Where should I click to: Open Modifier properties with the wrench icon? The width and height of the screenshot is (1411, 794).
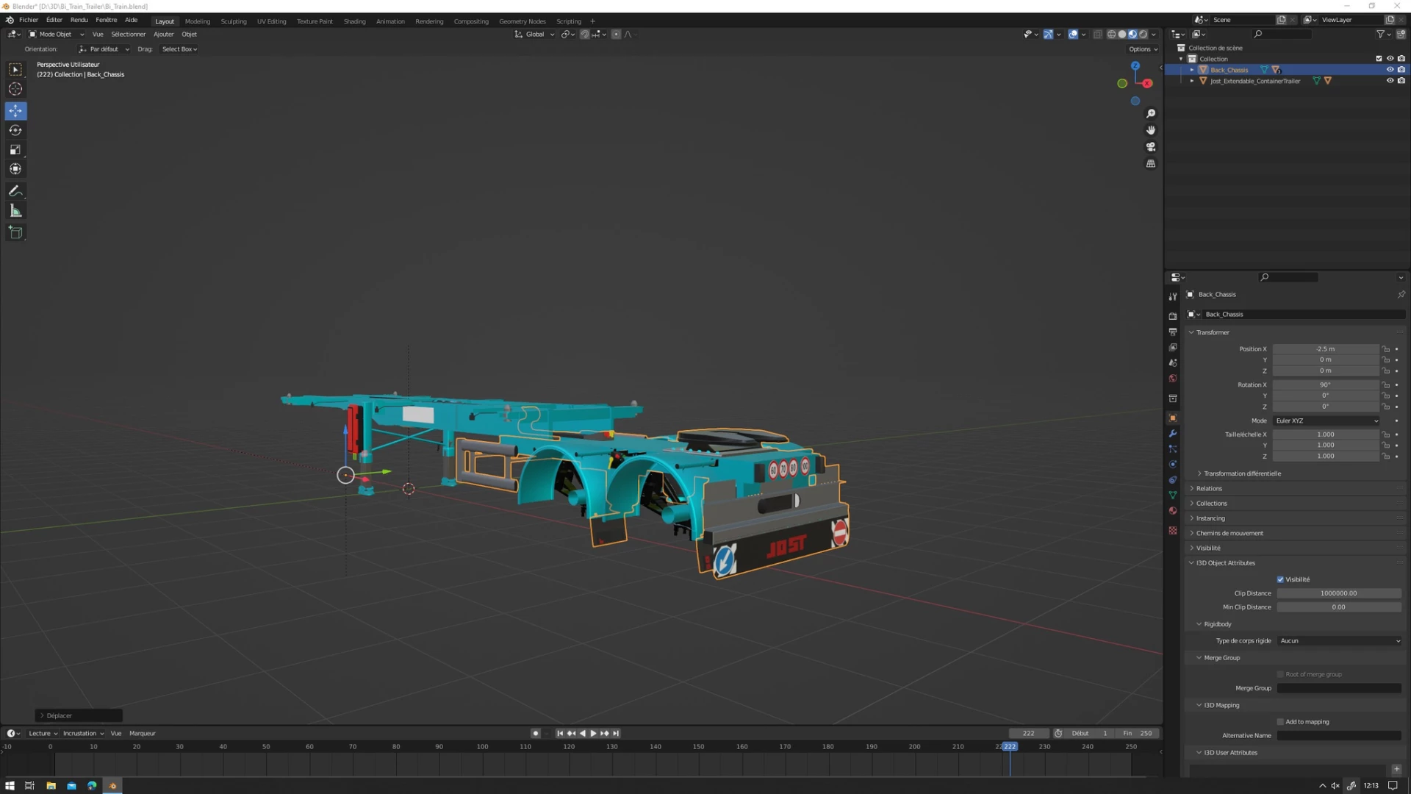(x=1173, y=434)
